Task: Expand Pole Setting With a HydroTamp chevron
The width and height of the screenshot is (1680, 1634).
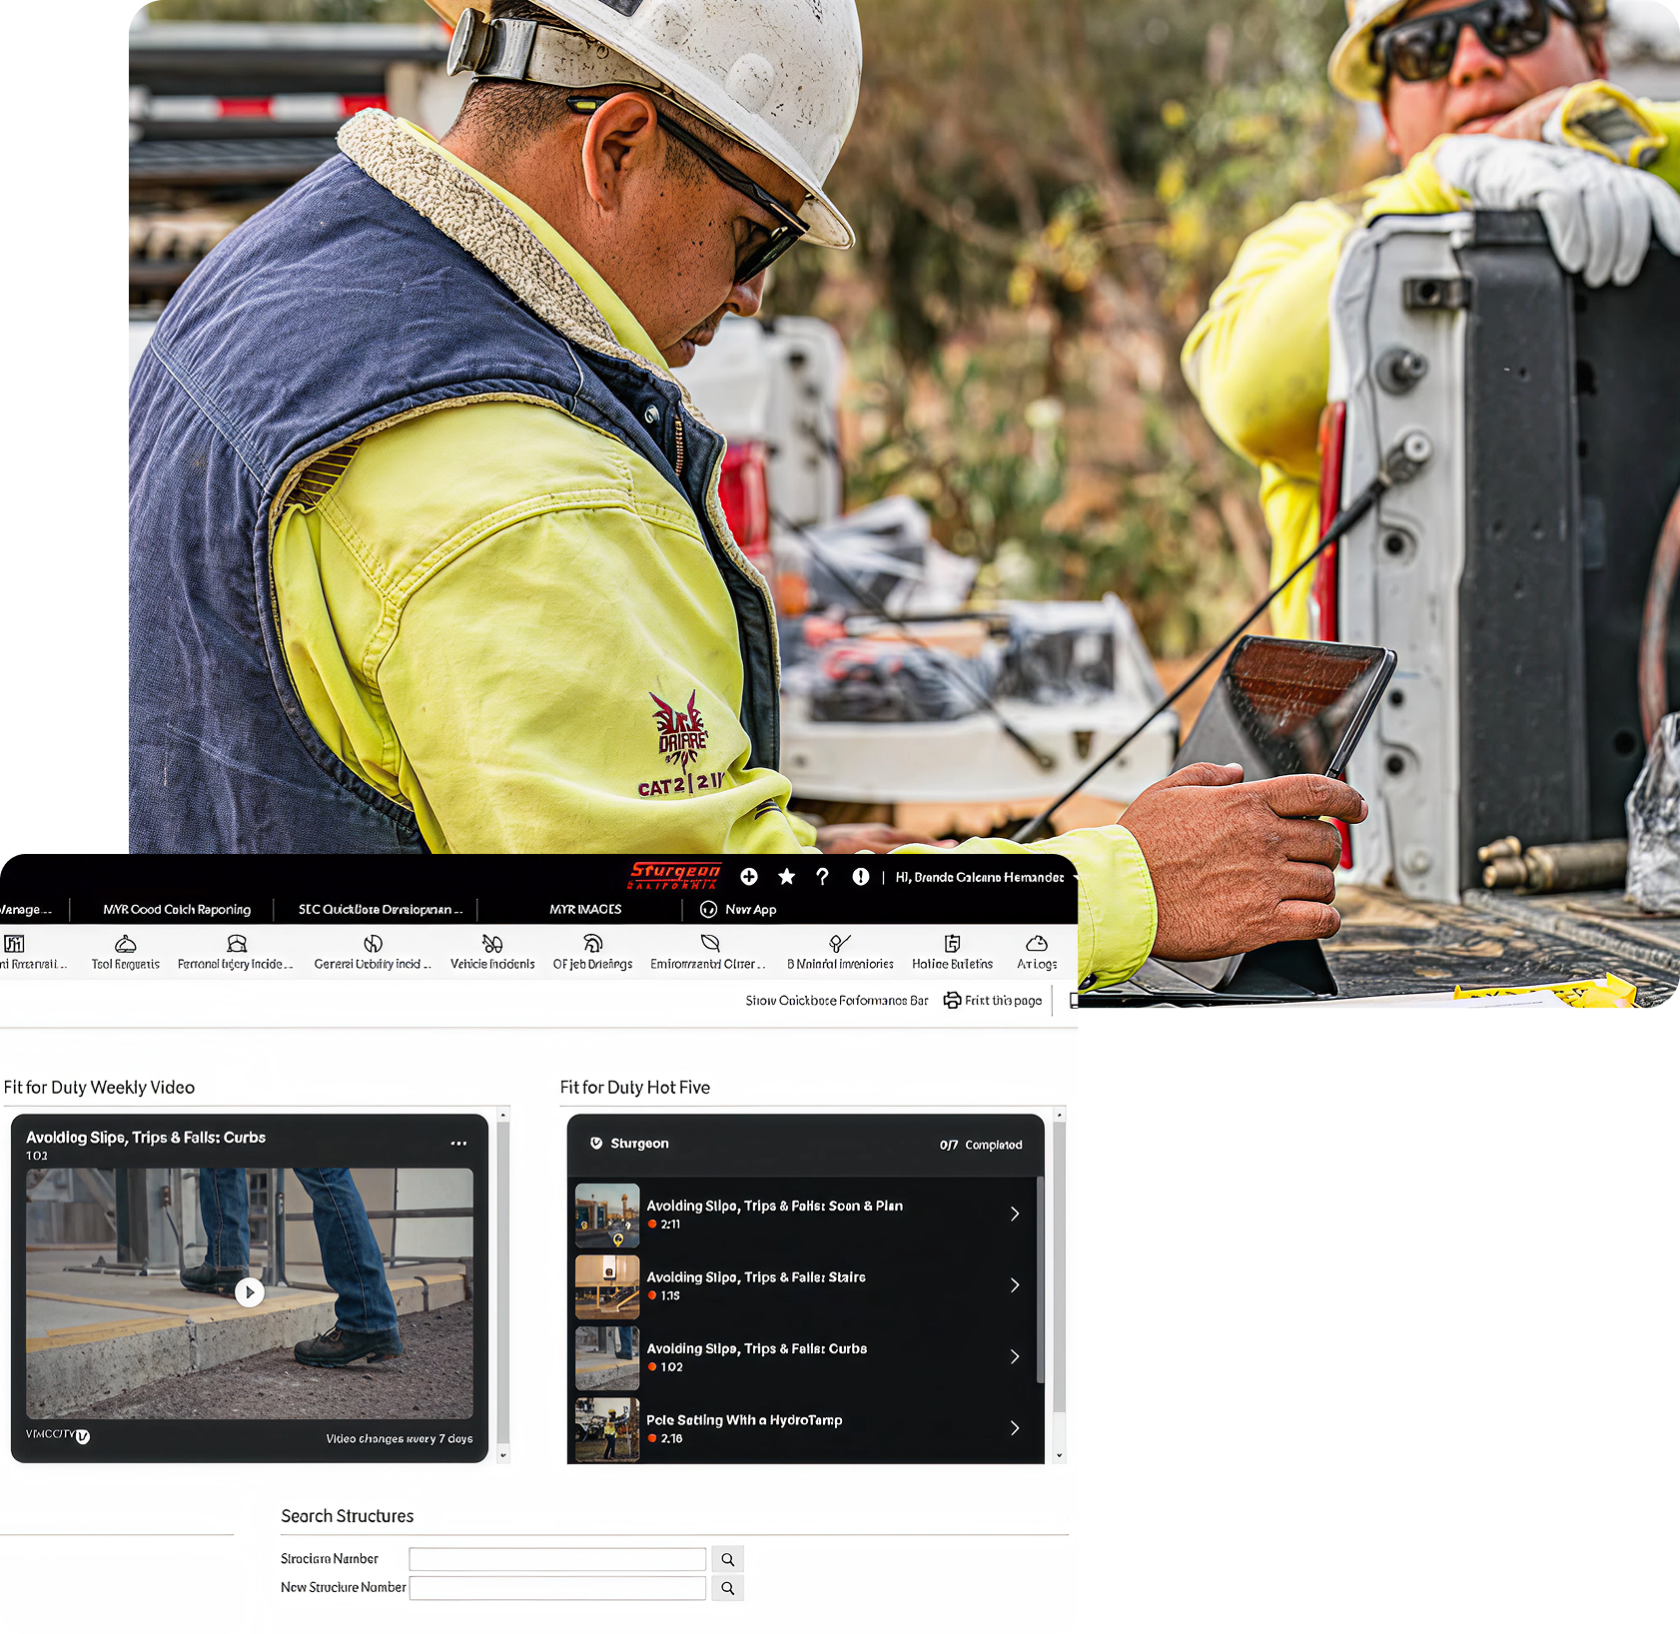Action: pos(1015,1428)
